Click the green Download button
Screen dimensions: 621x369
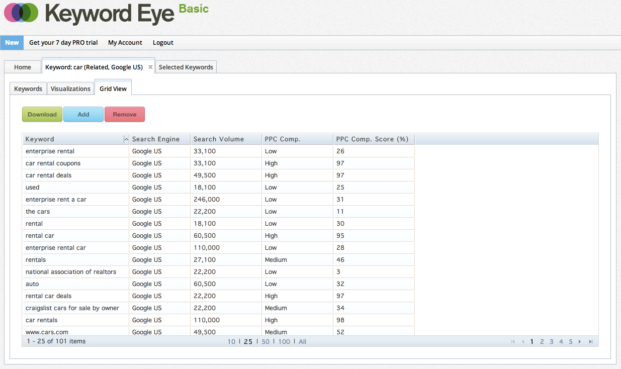[42, 114]
